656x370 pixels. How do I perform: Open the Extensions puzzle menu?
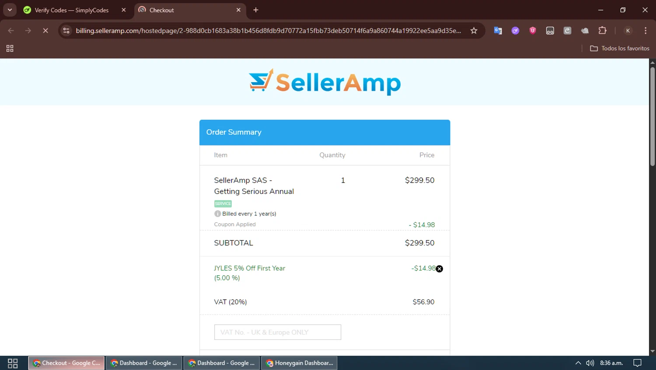[602, 31]
